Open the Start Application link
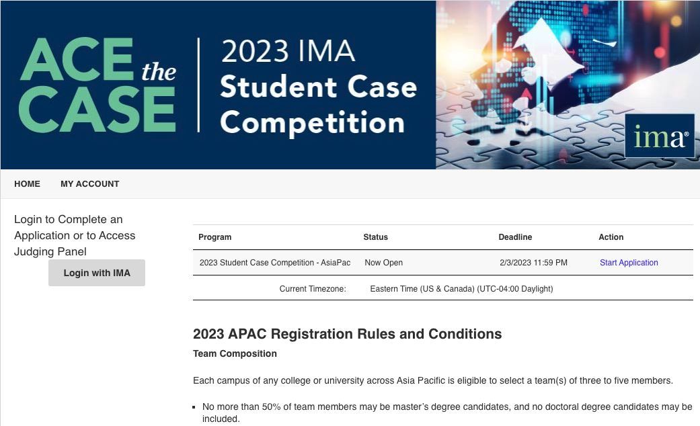700x426 pixels. (629, 263)
